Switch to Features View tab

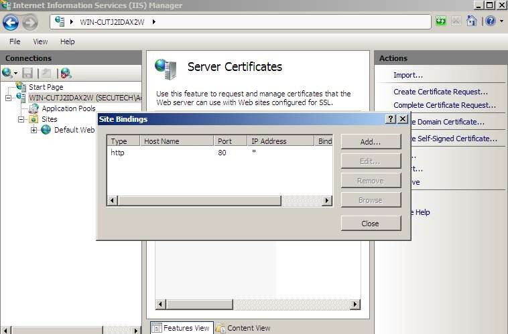(x=182, y=328)
